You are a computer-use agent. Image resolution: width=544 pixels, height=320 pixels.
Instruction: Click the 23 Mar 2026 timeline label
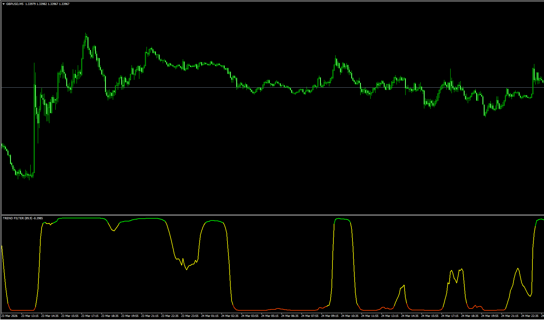[x=9, y=316]
